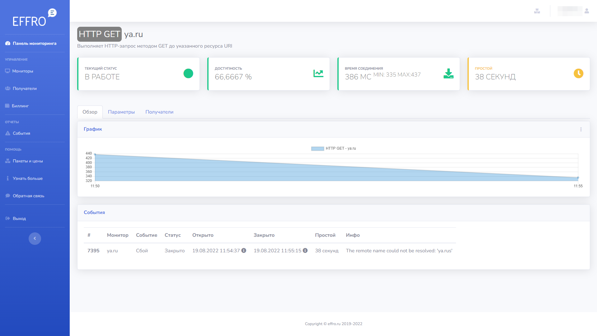Image resolution: width=597 pixels, height=336 pixels.
Task: Click the 11:55 data point on the chart
Action: 578,178
